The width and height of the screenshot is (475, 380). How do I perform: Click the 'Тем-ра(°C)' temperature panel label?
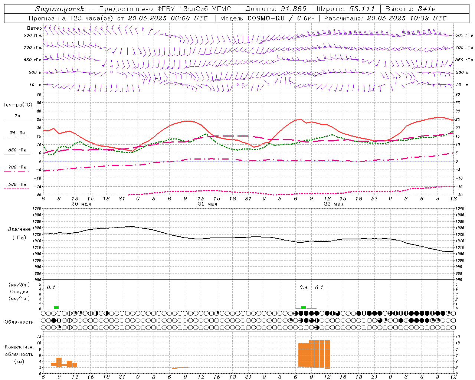[17, 105]
